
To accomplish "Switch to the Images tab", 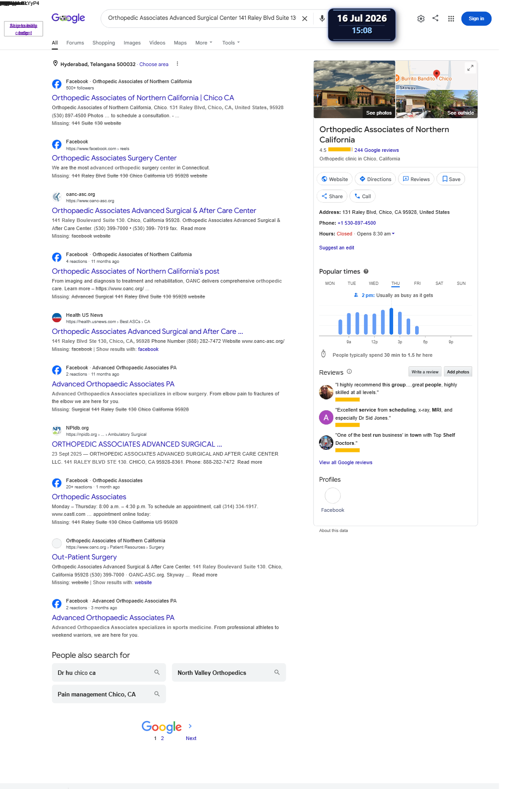I will point(132,43).
